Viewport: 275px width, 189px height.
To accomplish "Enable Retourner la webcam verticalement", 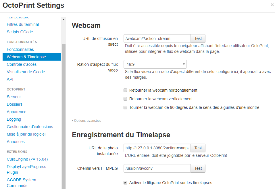I will (125, 99).
